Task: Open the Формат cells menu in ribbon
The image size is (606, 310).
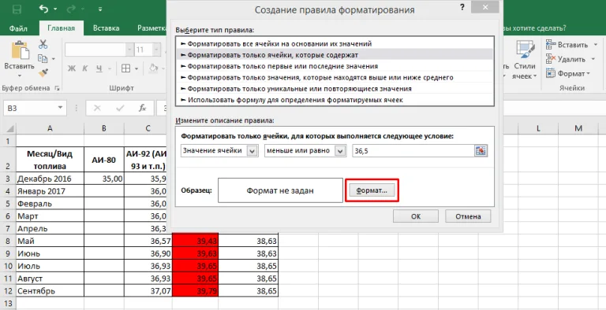Action: click(x=568, y=73)
